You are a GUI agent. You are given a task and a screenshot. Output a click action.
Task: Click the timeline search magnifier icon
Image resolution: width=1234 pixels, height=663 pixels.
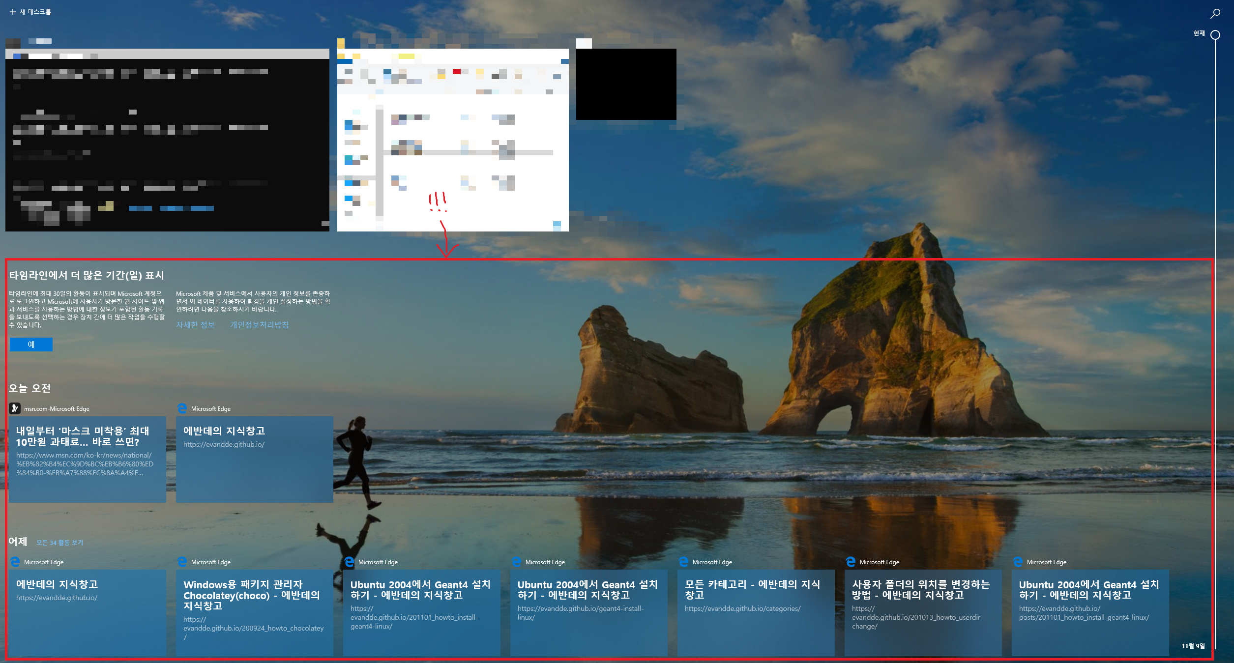[x=1215, y=13]
